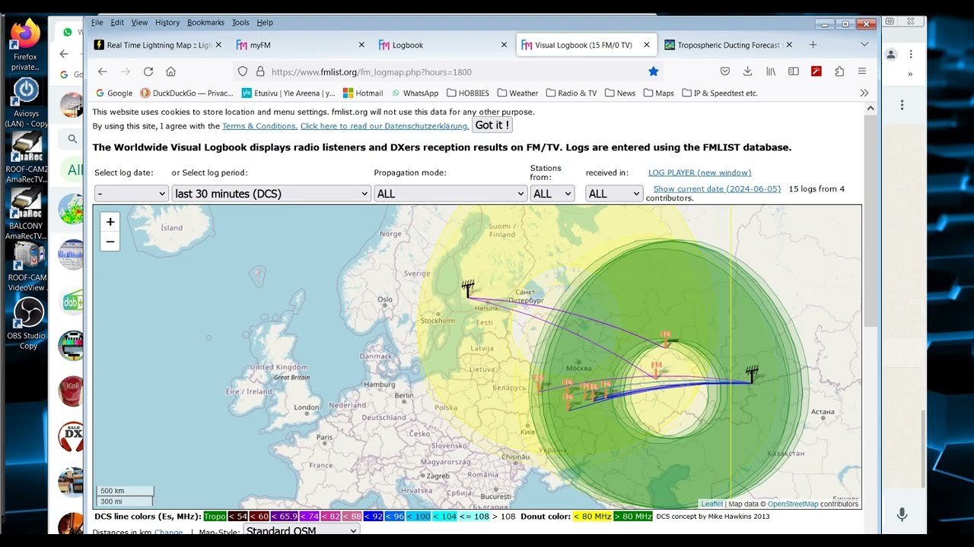This screenshot has width=974, height=547.
Task: Open the Bookmarks menu
Action: pos(205,23)
